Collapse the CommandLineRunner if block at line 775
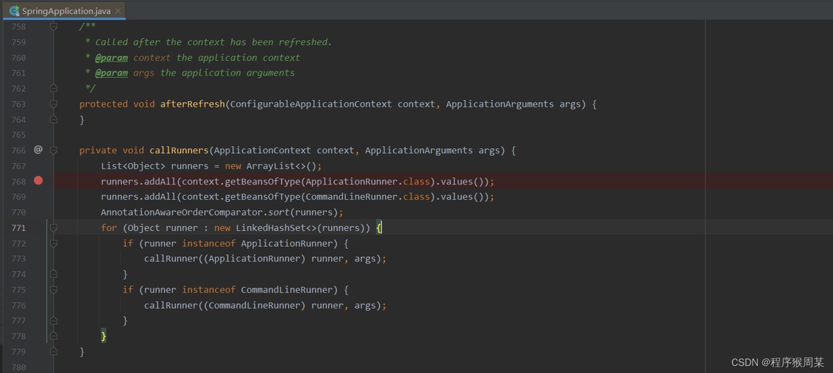Viewport: 833px width, 373px height. [53, 290]
